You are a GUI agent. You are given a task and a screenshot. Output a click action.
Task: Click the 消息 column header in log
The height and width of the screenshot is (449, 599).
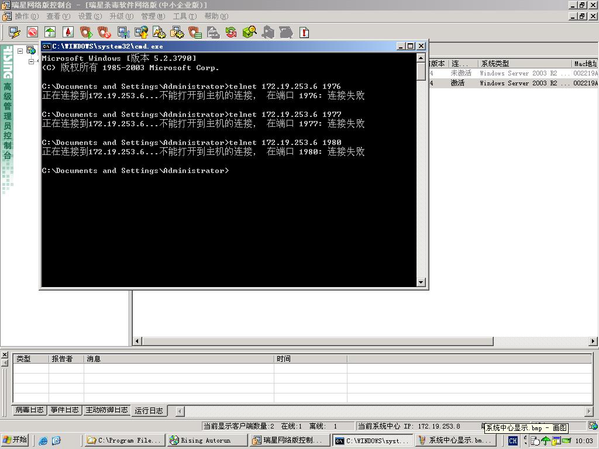point(179,359)
